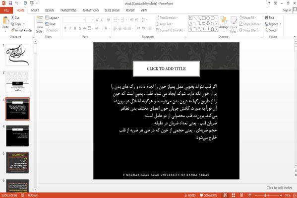Viewport: 297px width, 198px height.
Task: Select slide 1 calligraphy thumbnail
Action: pyautogui.click(x=17, y=55)
